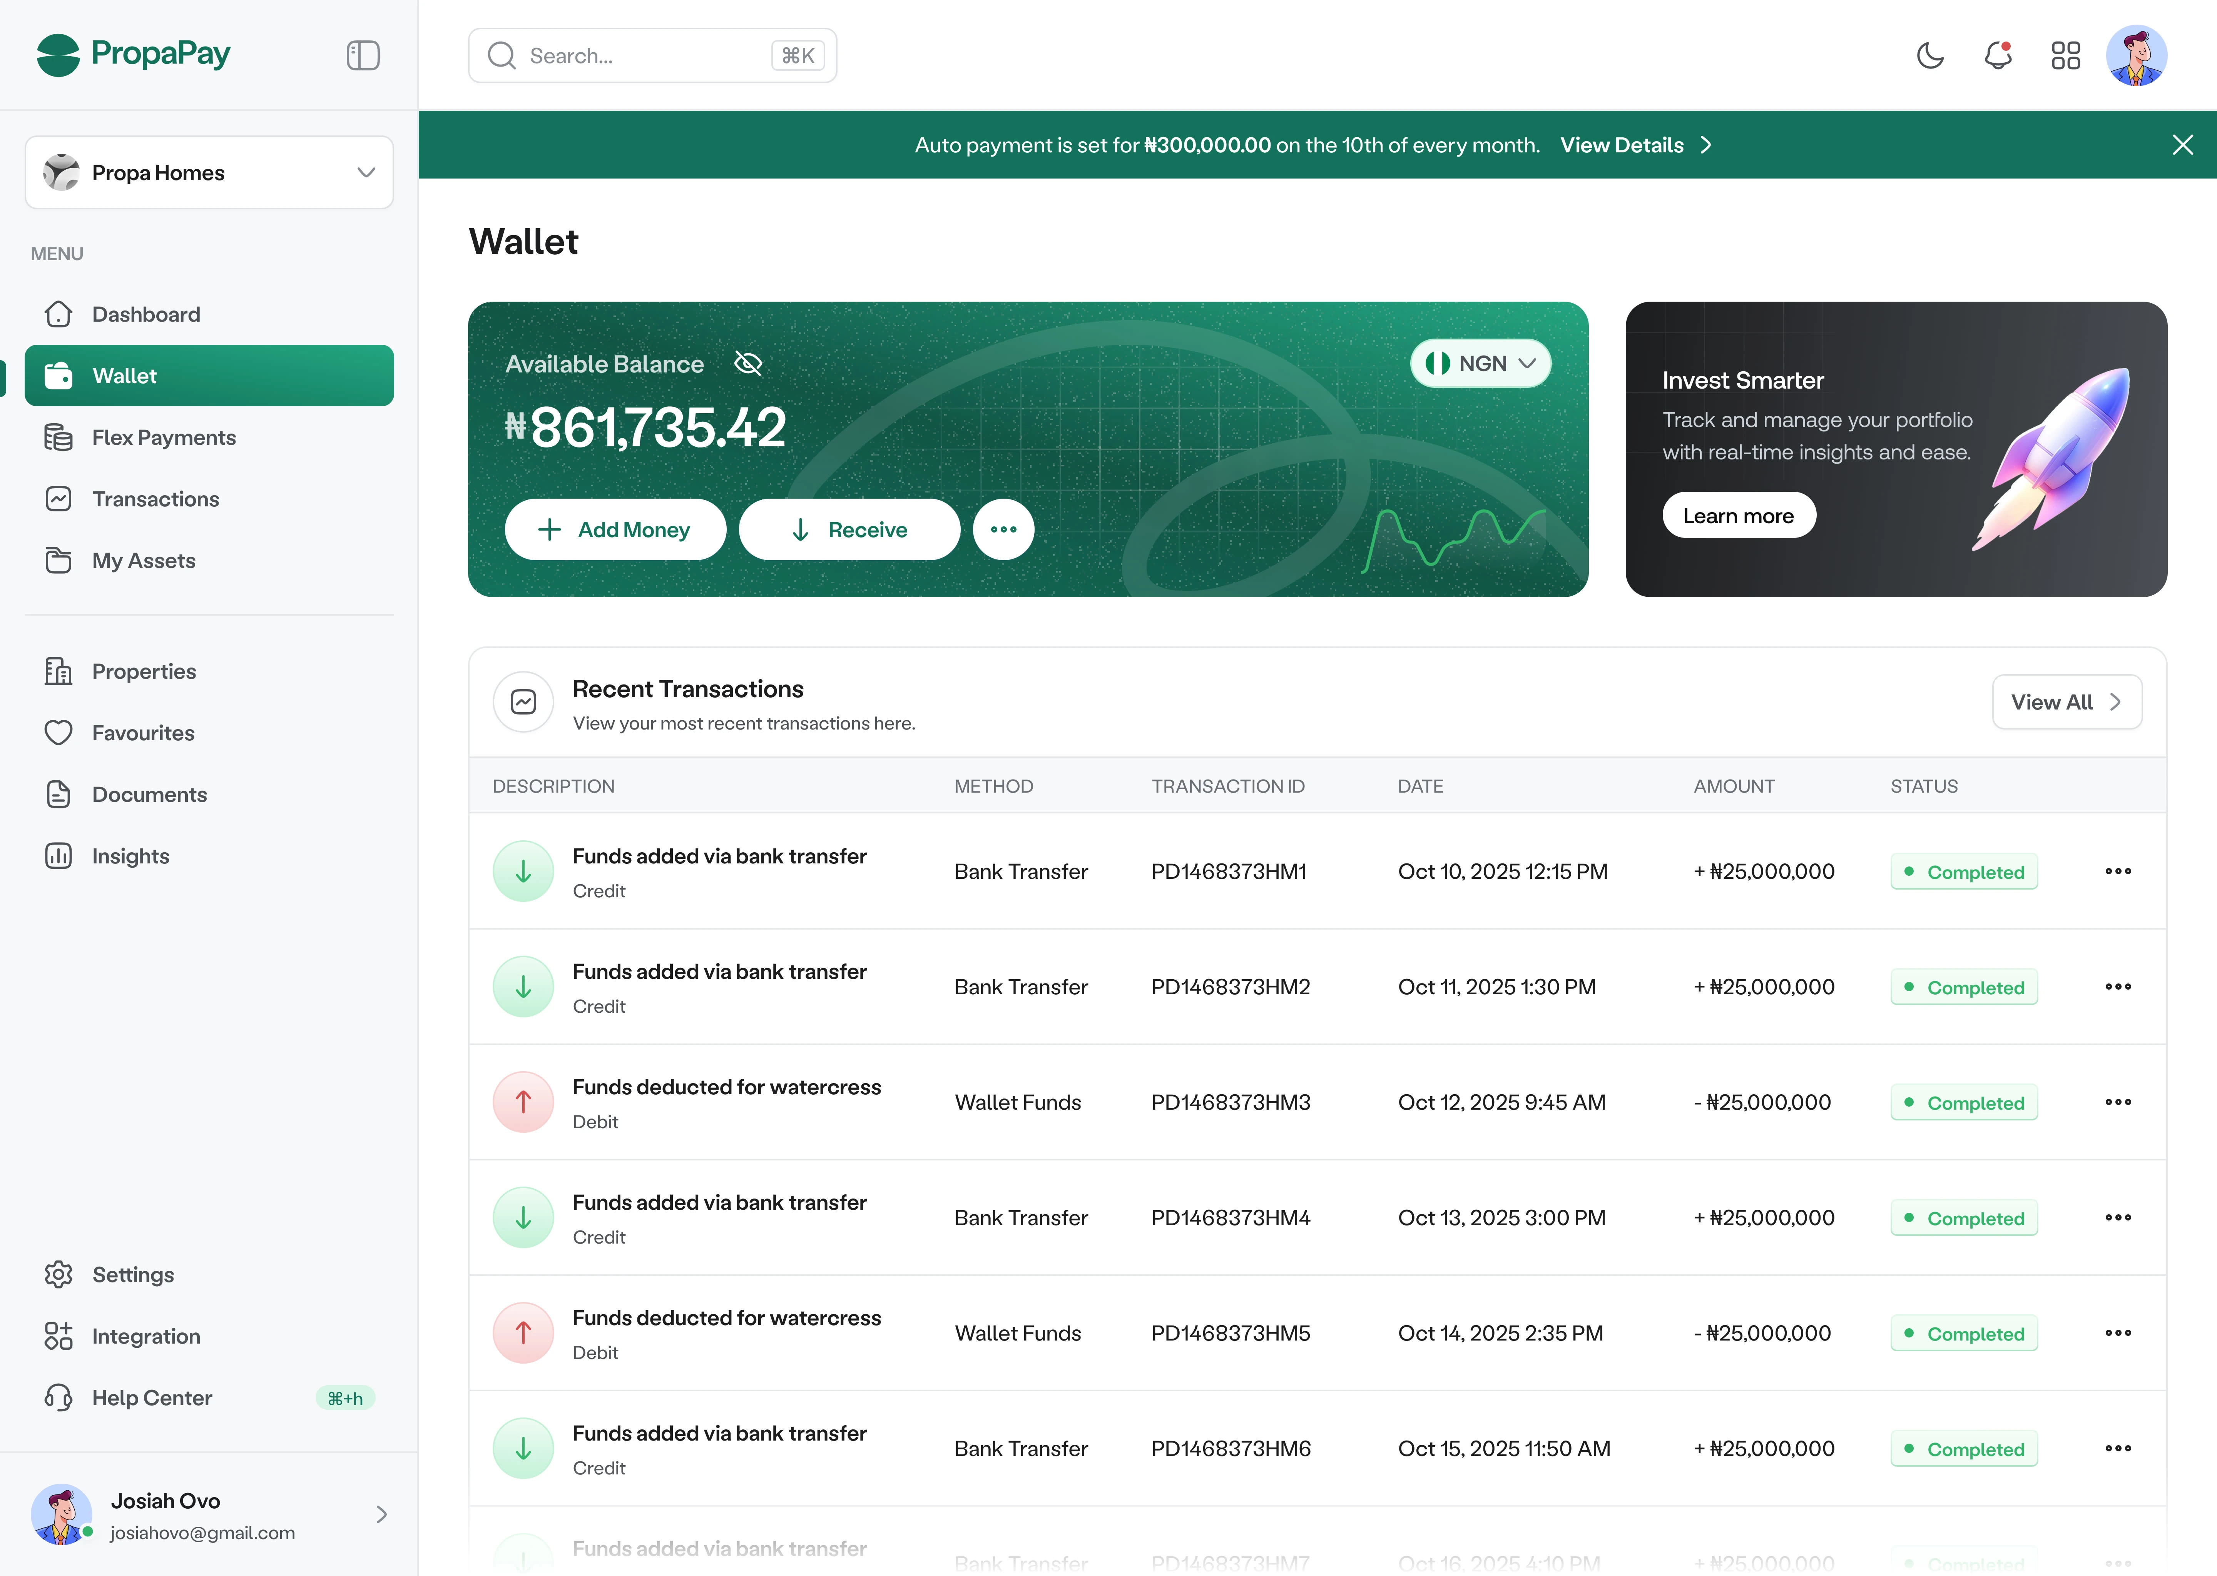Click the Add Money button
The image size is (2217, 1576).
[x=614, y=530]
